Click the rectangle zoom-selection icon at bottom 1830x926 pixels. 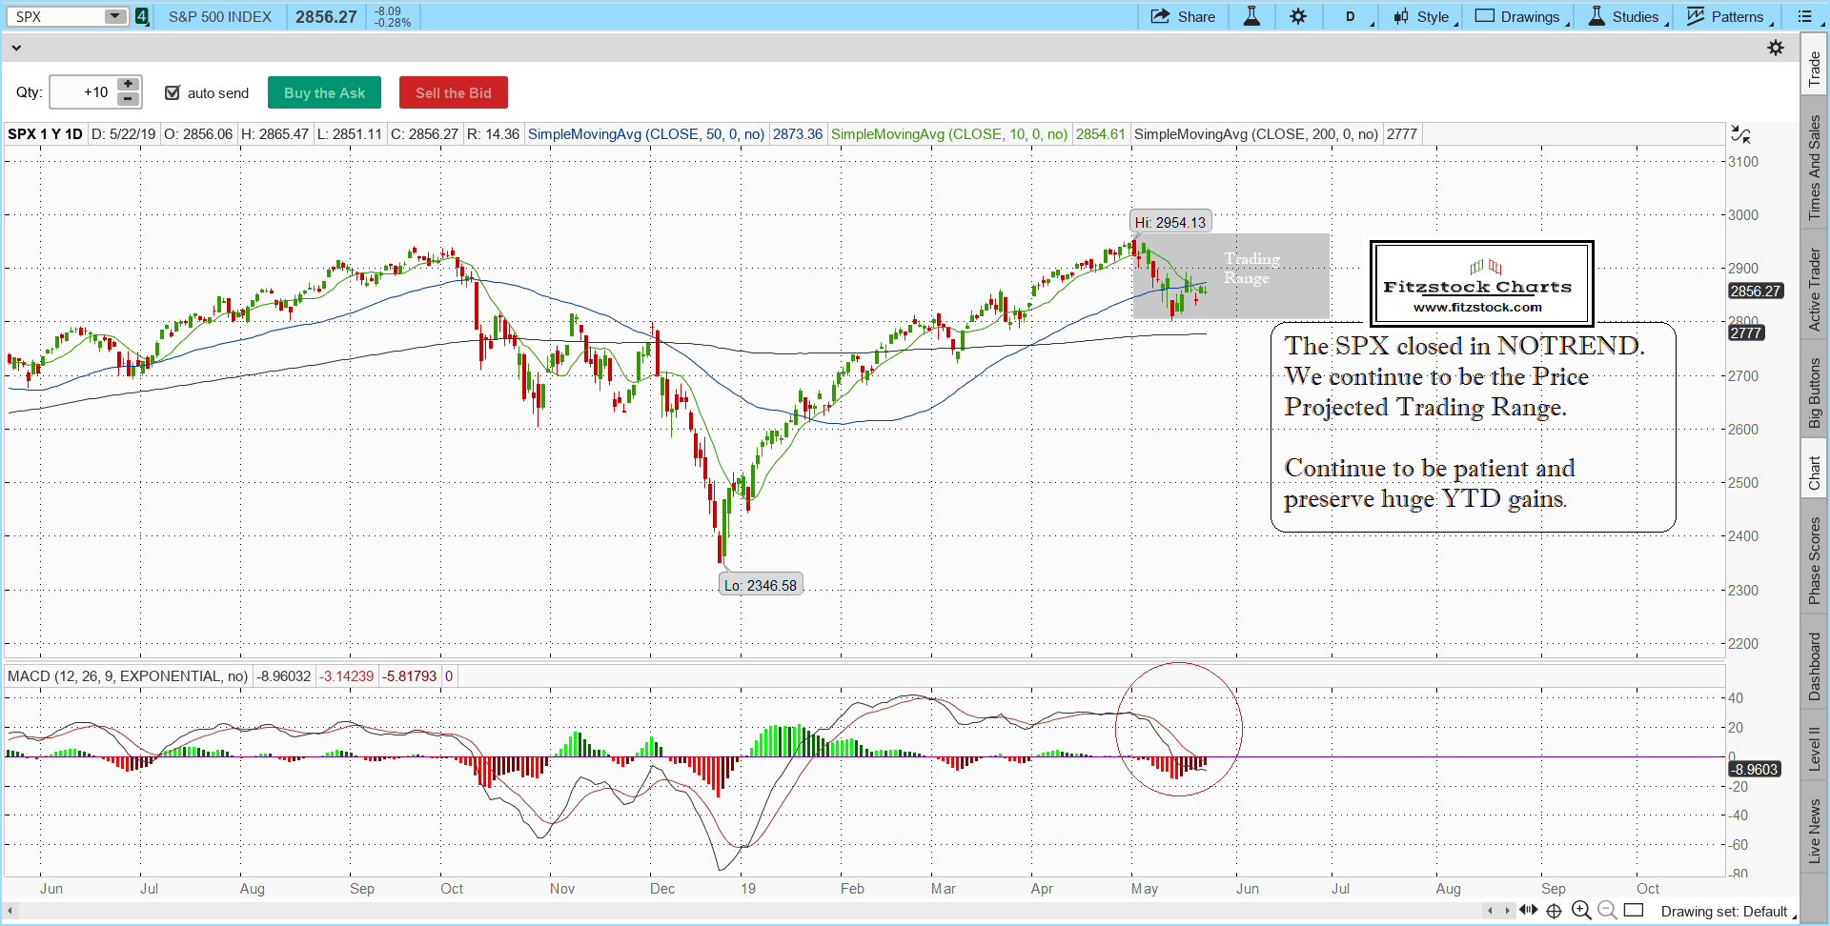(x=1634, y=911)
